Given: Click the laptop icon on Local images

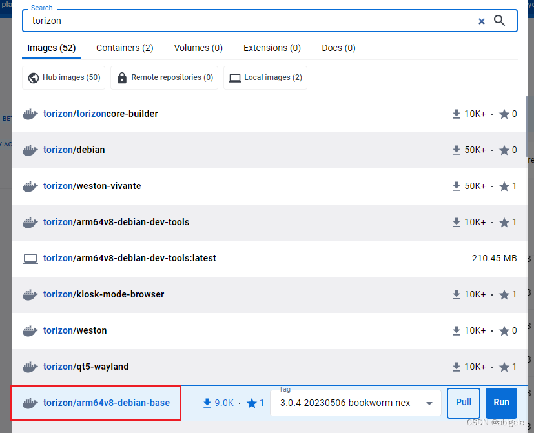Looking at the screenshot, I should (x=234, y=78).
